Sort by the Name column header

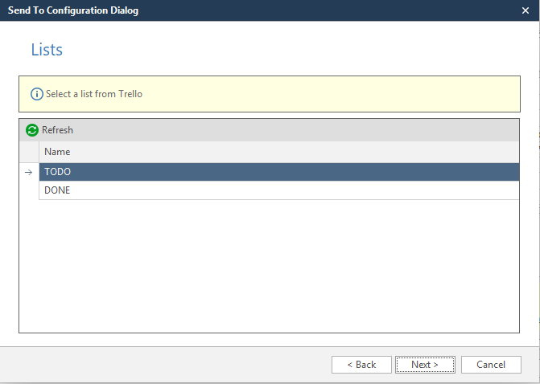pyautogui.click(x=57, y=152)
